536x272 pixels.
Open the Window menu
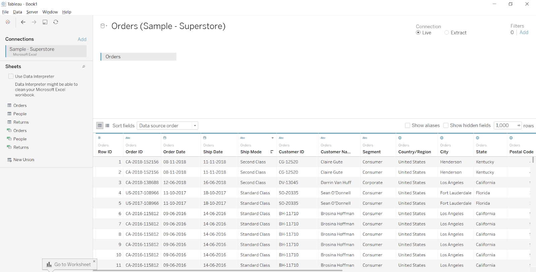(50, 12)
